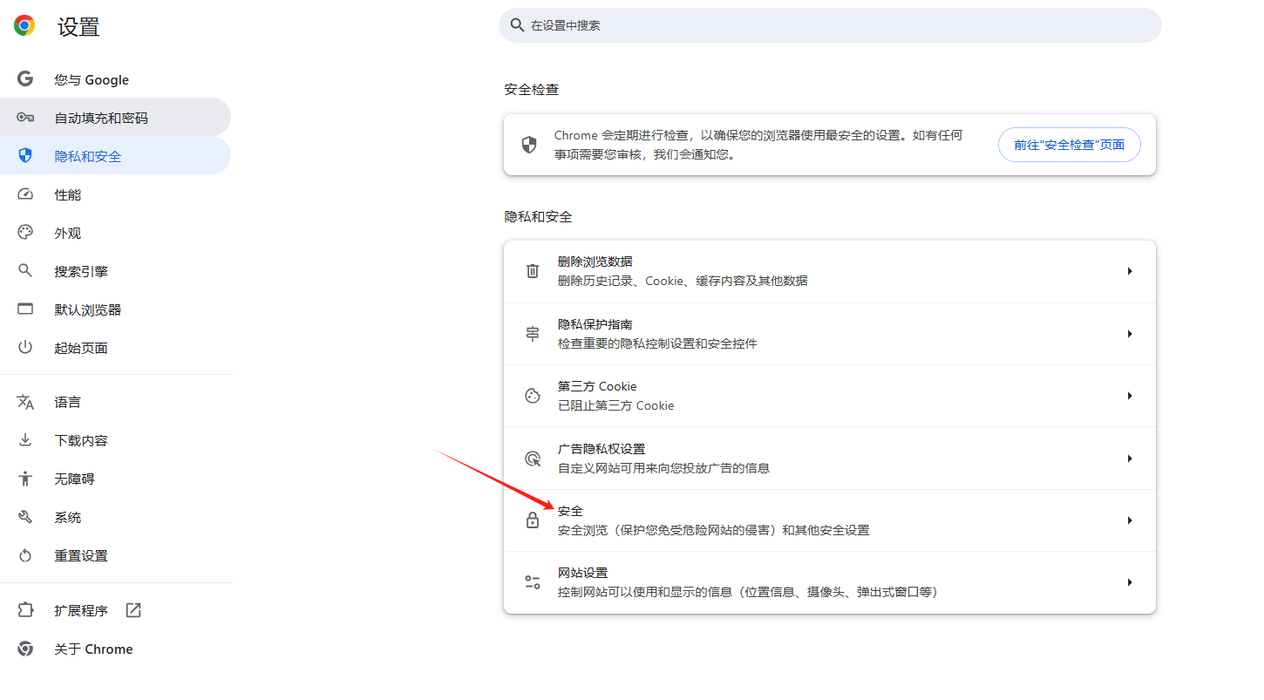Viewport: 1264px width, 700px height.
Task: Click the power icon for 起始页面
Action: 25,347
